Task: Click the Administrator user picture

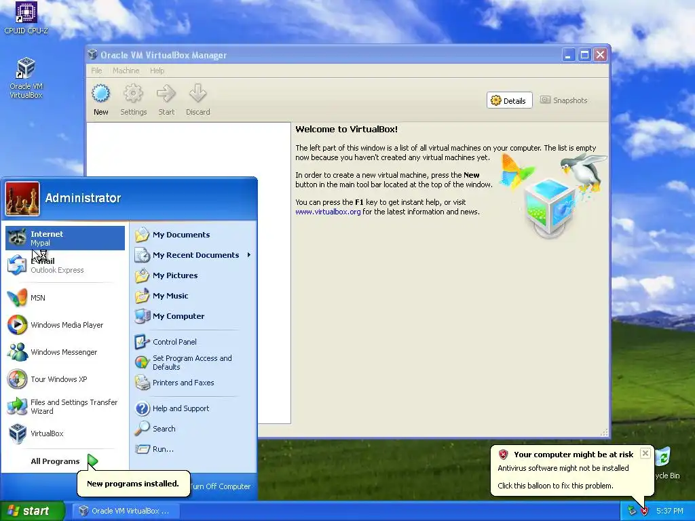Action: click(22, 199)
